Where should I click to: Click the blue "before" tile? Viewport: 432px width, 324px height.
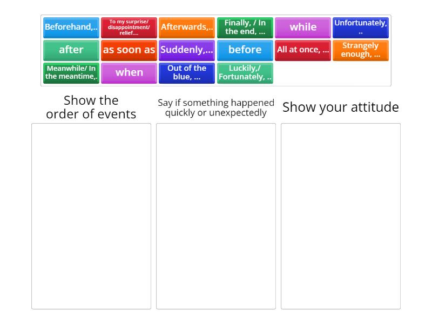245,50
